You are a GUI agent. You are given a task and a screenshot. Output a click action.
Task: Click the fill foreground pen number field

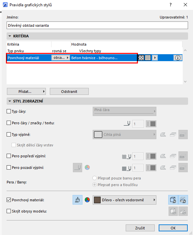click(x=138, y=156)
